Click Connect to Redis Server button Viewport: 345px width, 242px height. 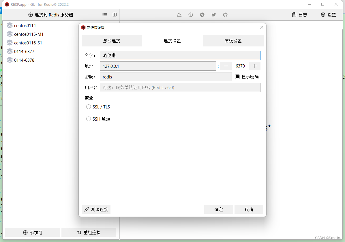pyautogui.click(x=51, y=15)
